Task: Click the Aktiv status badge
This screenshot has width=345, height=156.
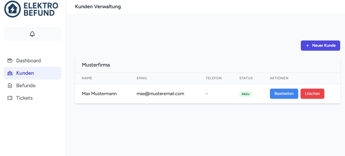Action: coord(245,94)
